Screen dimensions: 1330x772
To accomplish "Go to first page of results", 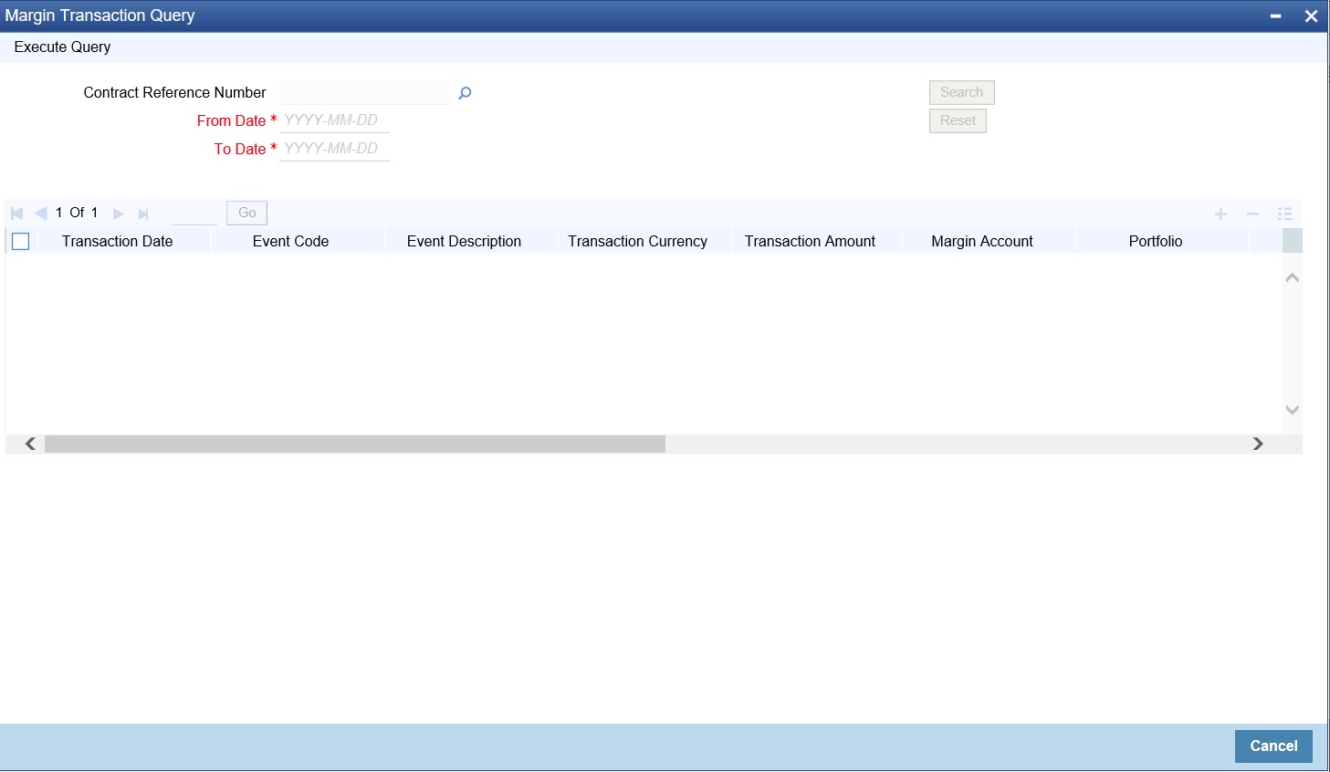I will click(x=16, y=214).
